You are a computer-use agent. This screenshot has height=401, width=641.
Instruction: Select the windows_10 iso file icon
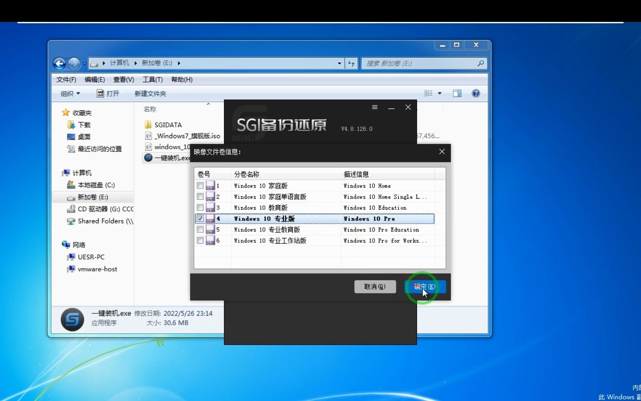pos(148,147)
